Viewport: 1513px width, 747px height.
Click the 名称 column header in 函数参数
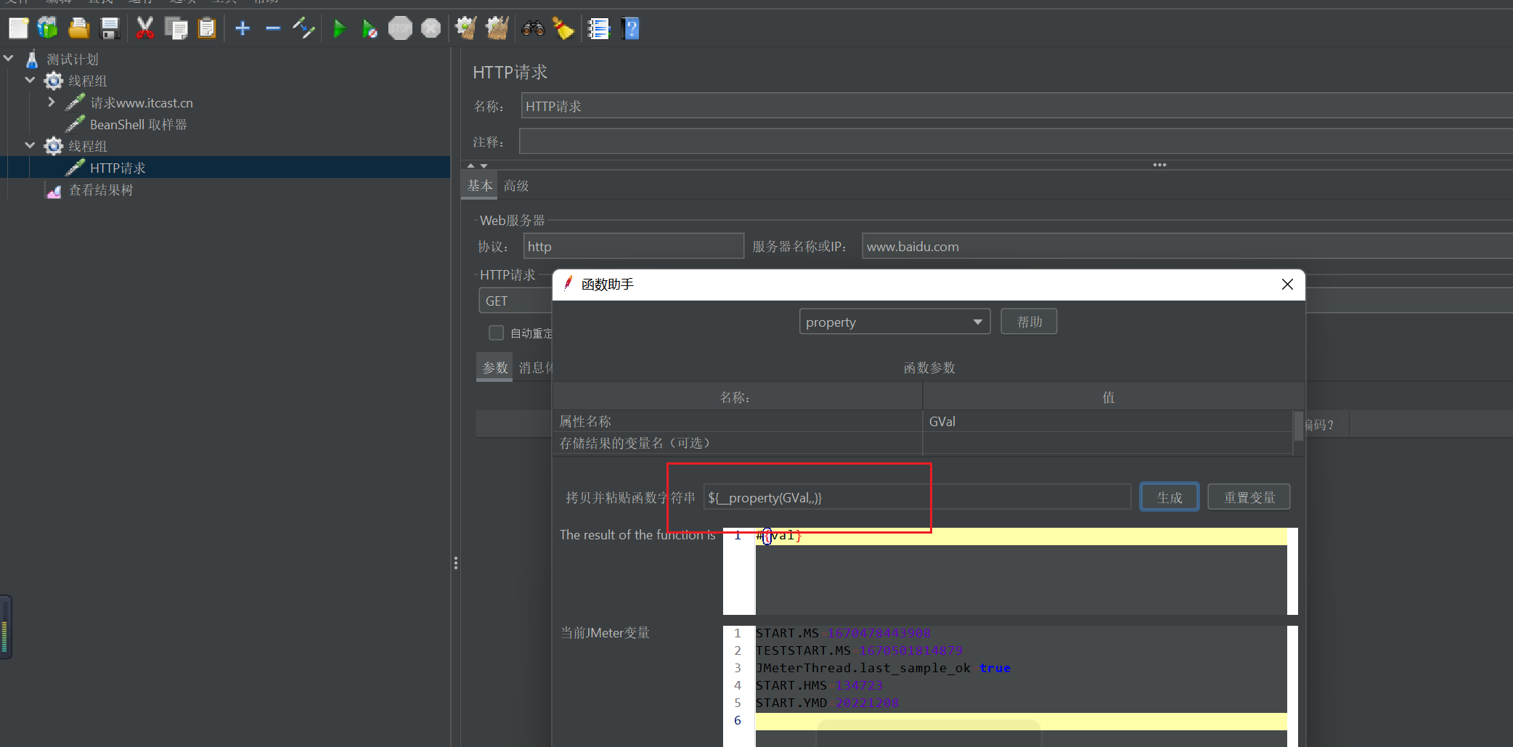coord(737,397)
